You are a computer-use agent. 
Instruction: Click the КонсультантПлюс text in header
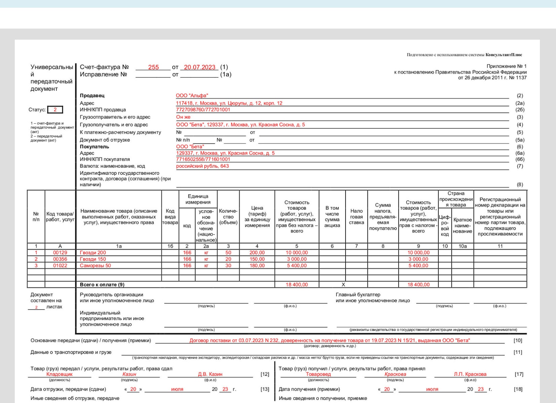coord(504,55)
